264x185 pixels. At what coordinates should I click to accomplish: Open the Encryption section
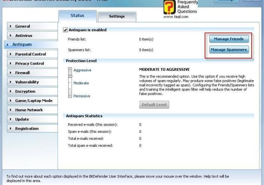pos(32,91)
